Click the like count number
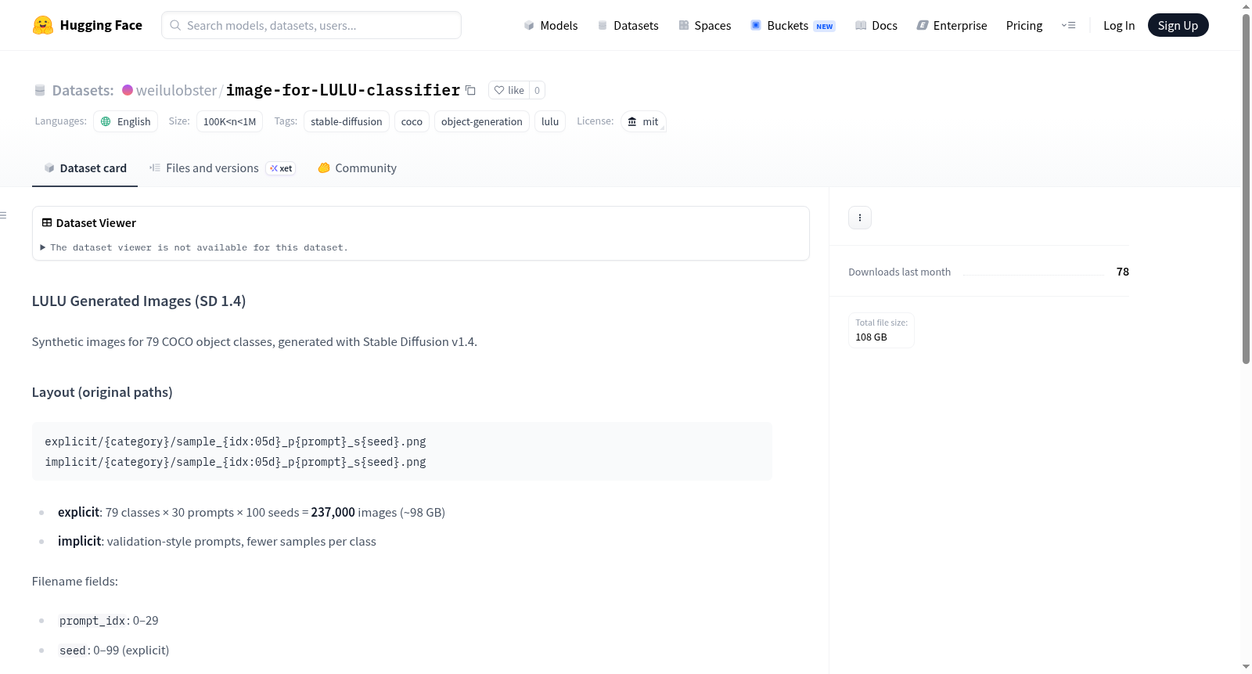Viewport: 1252px width, 674px height. [537, 90]
